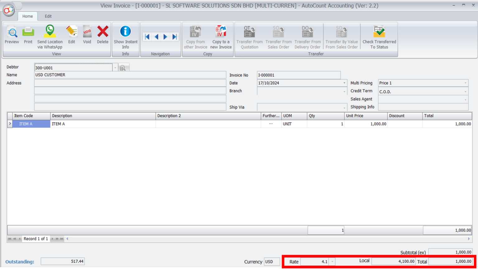The height and width of the screenshot is (269, 478).
Task: Transfer From Sales Order
Action: click(279, 37)
